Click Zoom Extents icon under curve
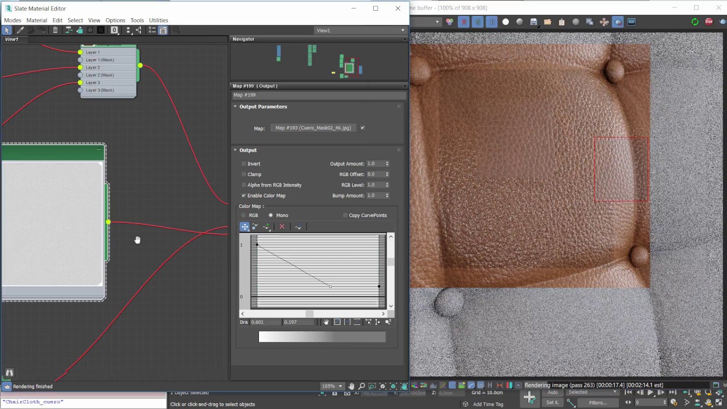727x409 pixels. 337,322
